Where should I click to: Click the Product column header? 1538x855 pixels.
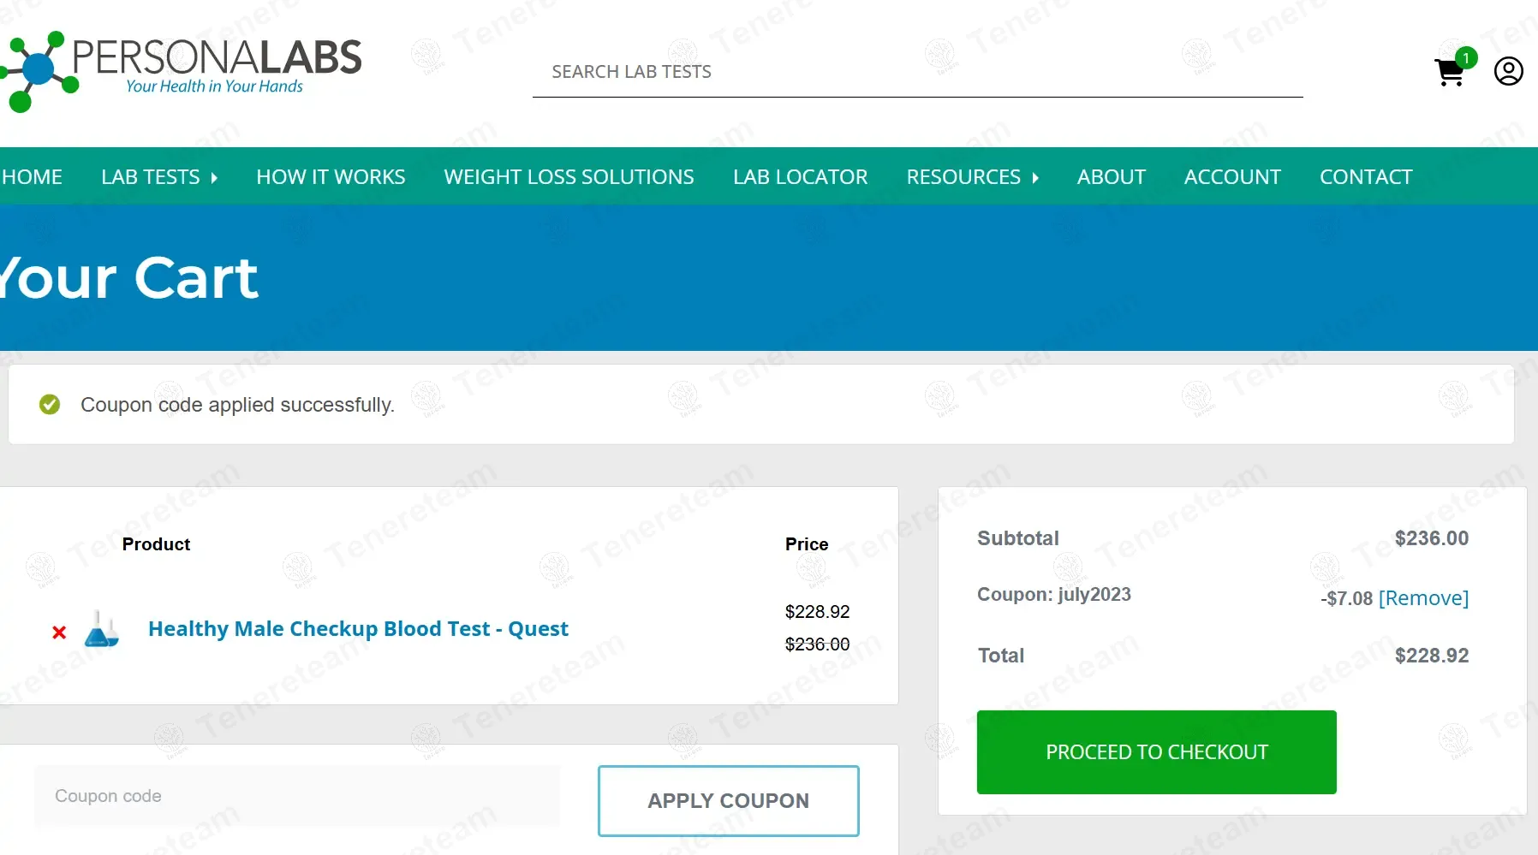(x=156, y=544)
